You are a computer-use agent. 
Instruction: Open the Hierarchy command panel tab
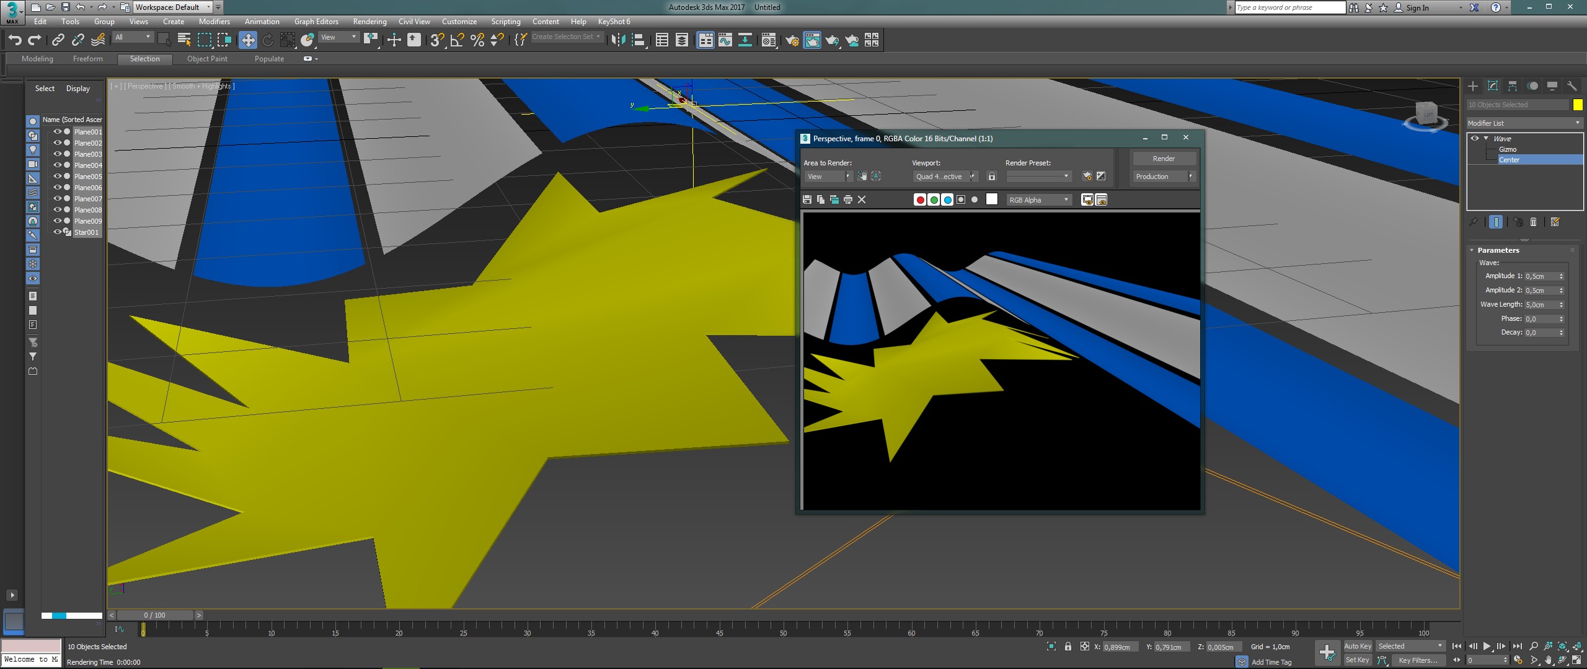tap(1513, 86)
